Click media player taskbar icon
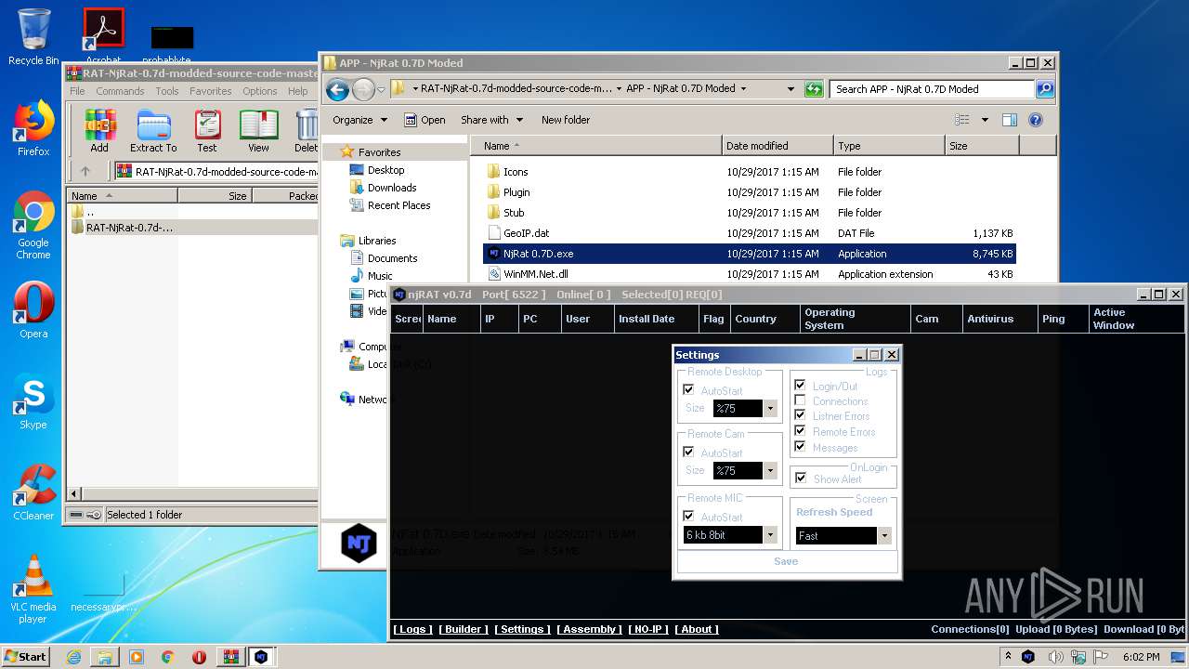 [x=137, y=657]
